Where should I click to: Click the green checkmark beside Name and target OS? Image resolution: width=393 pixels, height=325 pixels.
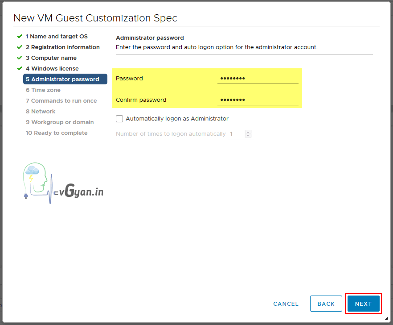[19, 36]
